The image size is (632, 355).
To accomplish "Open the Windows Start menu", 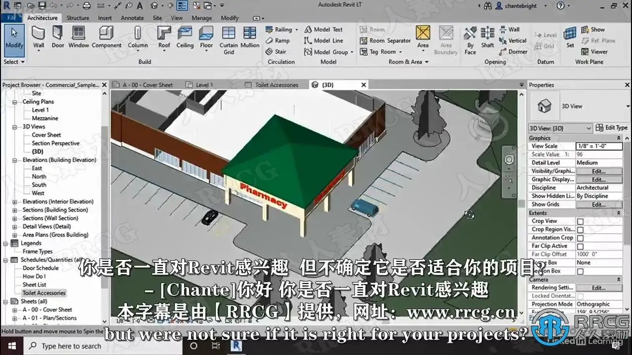I will pos(12,346).
